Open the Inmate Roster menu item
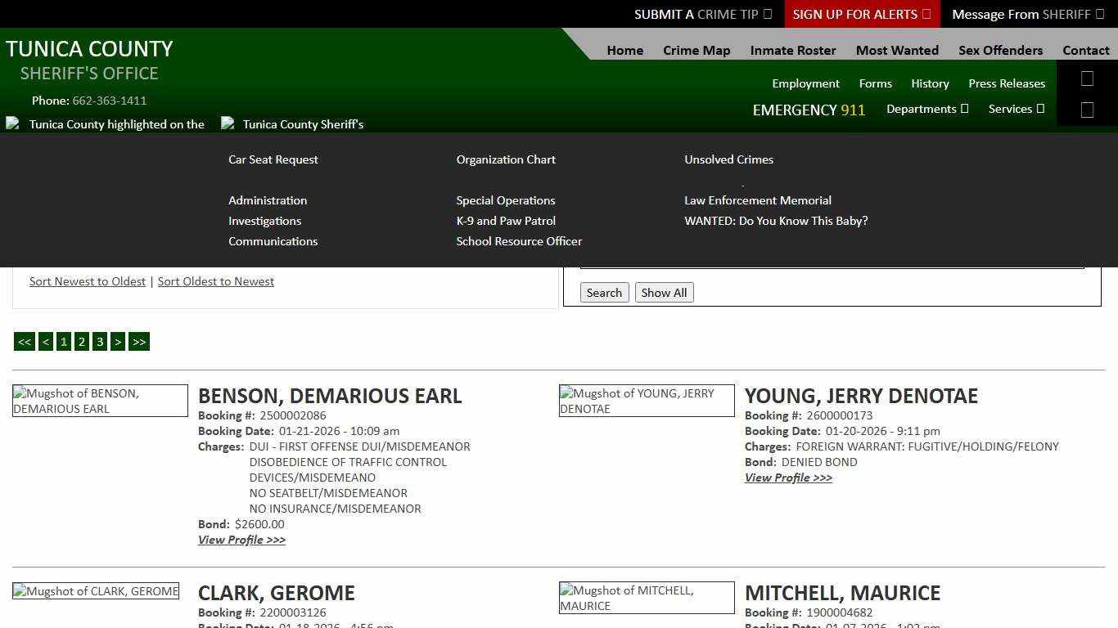 (792, 50)
